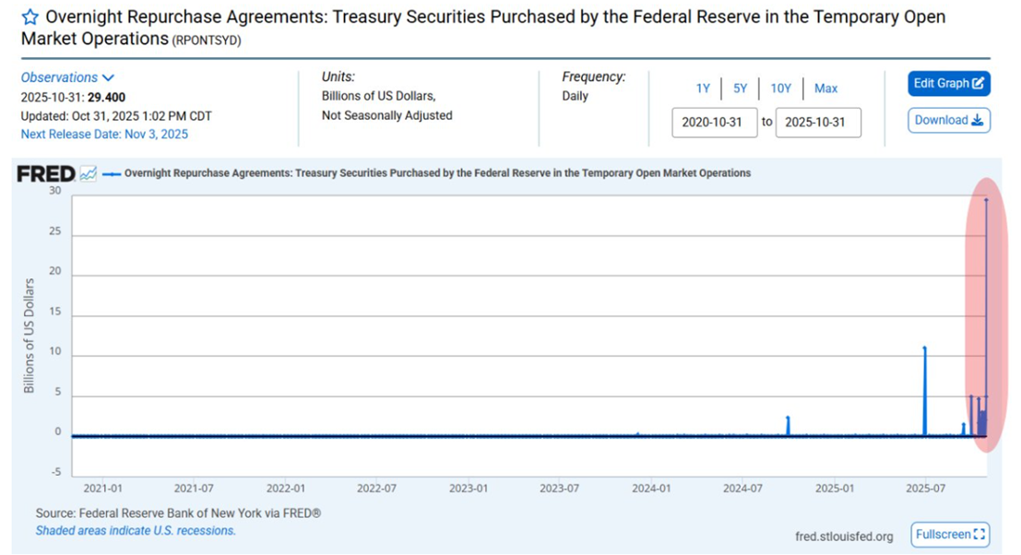Select the 1Y time range
Screen dimensions: 1021x555
click(703, 89)
